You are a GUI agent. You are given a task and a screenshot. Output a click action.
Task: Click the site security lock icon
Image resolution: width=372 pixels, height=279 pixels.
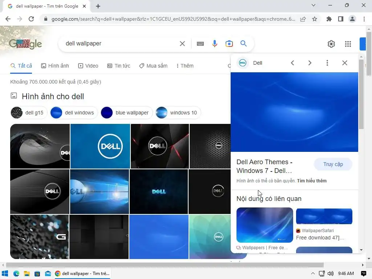46,19
